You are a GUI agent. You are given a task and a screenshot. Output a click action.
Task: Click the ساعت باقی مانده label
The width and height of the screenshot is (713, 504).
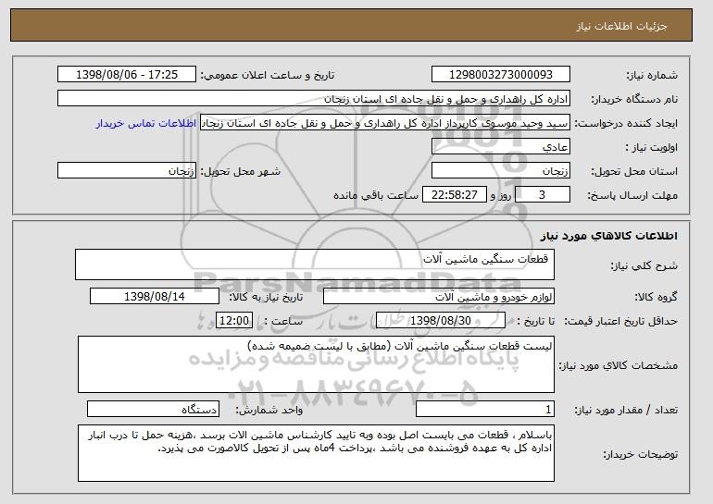click(x=376, y=195)
